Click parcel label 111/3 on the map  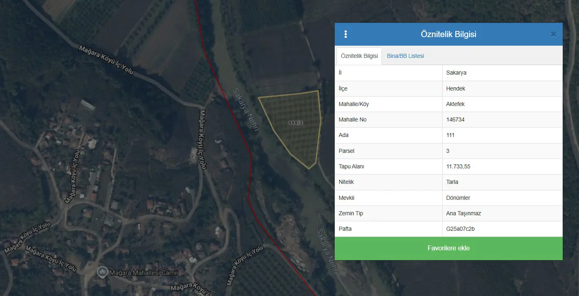[x=296, y=123]
